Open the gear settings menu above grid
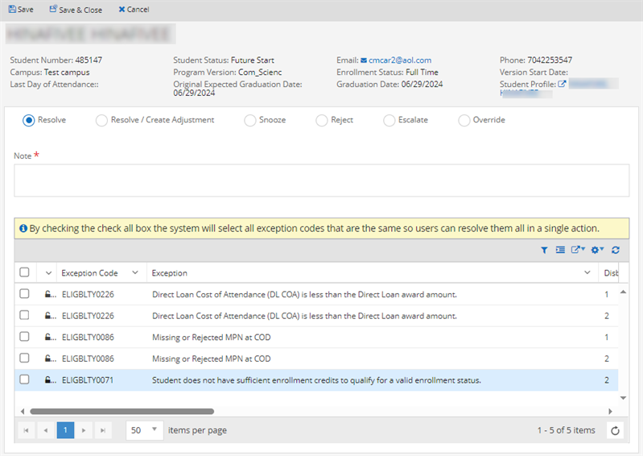 click(597, 250)
